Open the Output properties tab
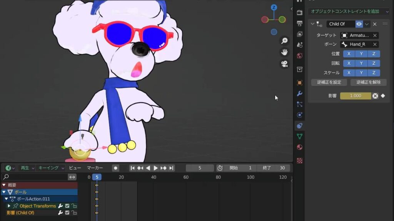The height and width of the screenshot is (221, 394). (x=299, y=23)
